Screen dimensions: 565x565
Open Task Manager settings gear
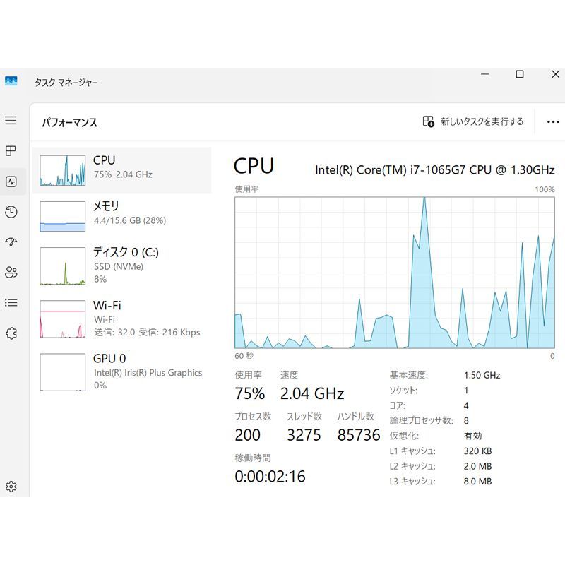coord(11,487)
